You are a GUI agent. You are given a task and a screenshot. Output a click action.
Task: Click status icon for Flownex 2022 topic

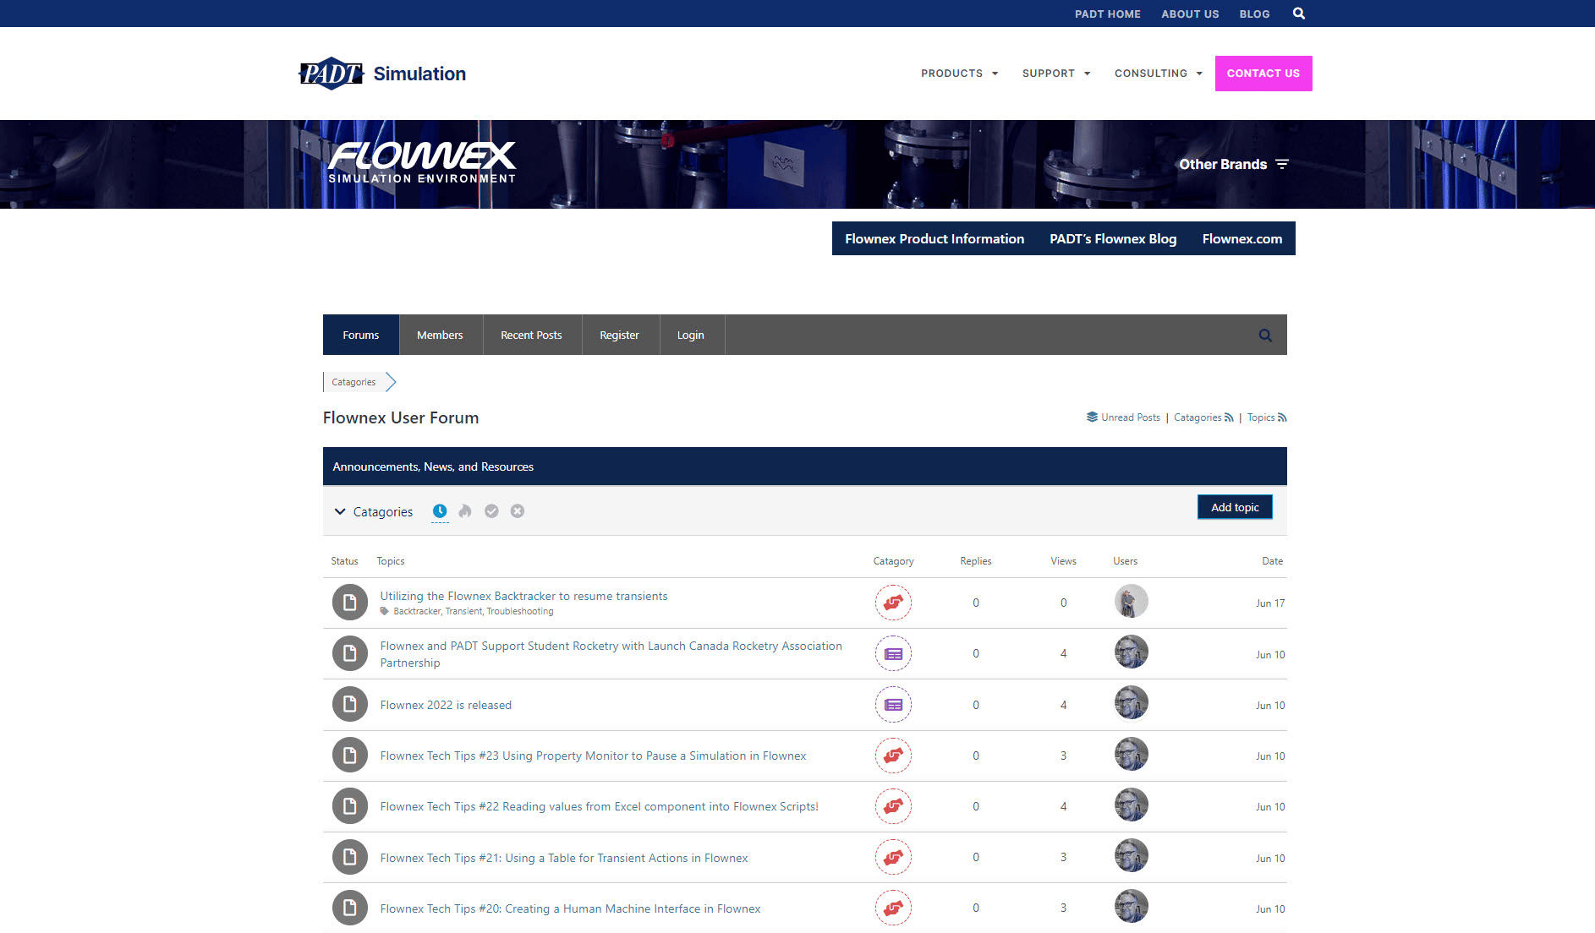pos(349,704)
